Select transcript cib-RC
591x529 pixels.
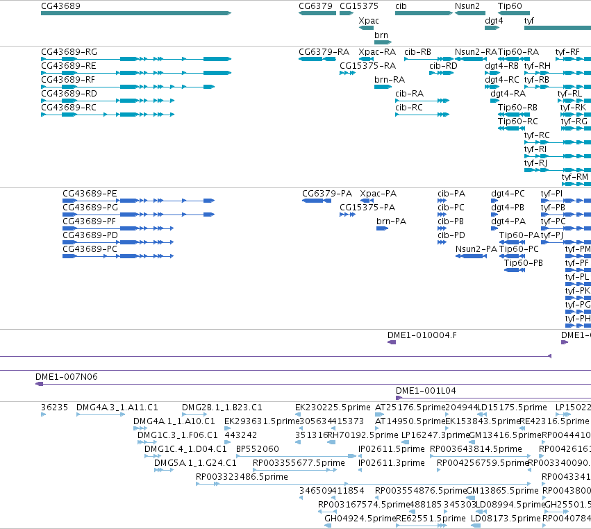click(422, 115)
